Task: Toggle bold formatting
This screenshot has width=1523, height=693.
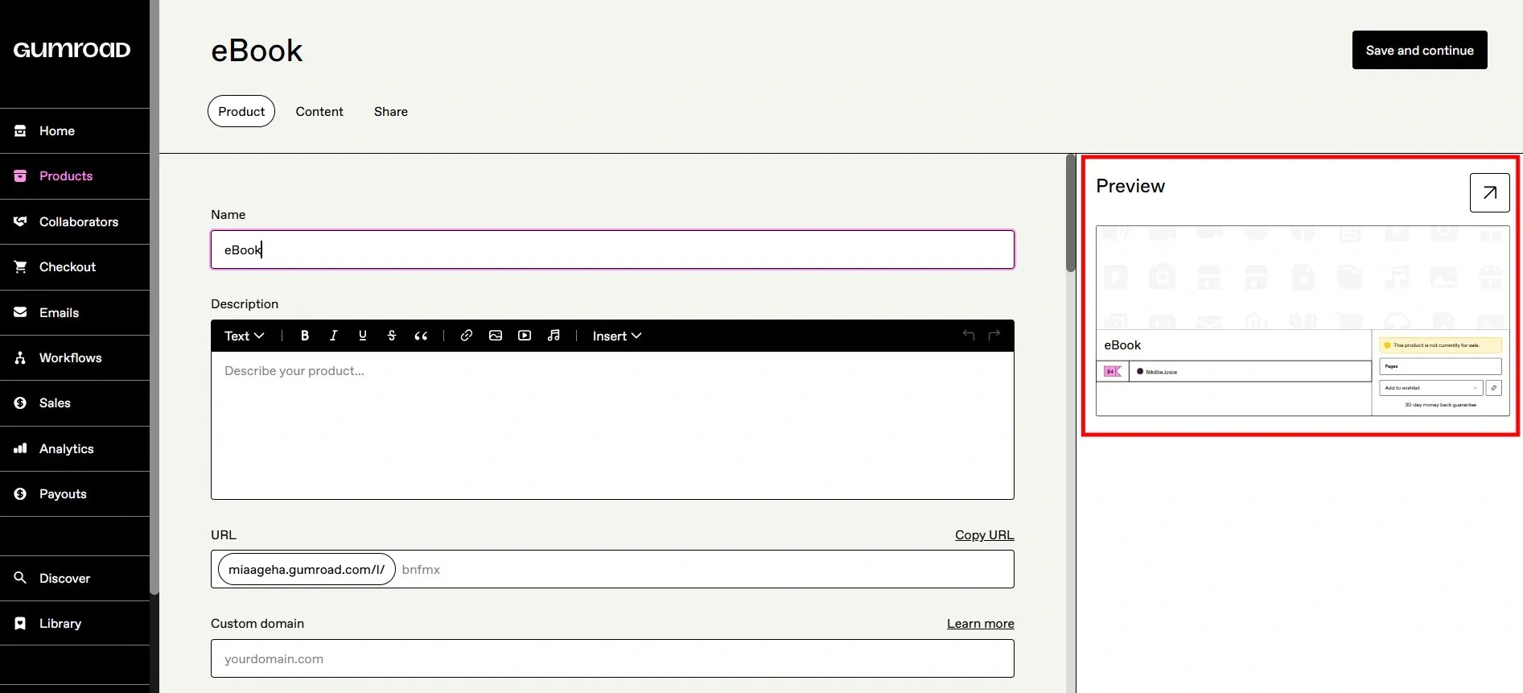Action: click(x=305, y=336)
